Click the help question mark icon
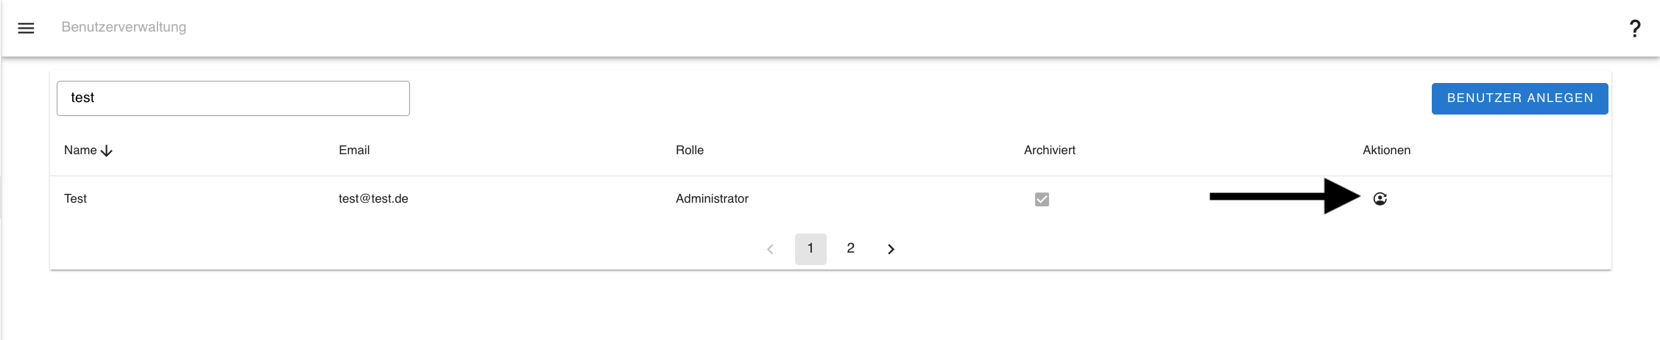 click(1634, 29)
